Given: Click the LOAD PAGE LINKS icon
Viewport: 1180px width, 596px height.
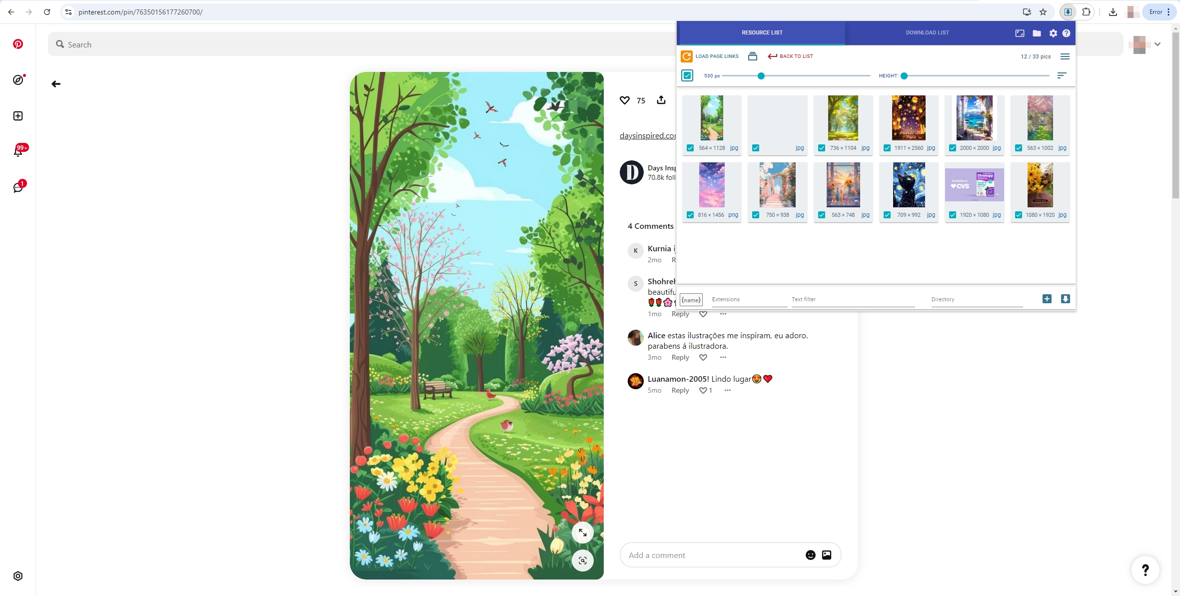Looking at the screenshot, I should [686, 55].
